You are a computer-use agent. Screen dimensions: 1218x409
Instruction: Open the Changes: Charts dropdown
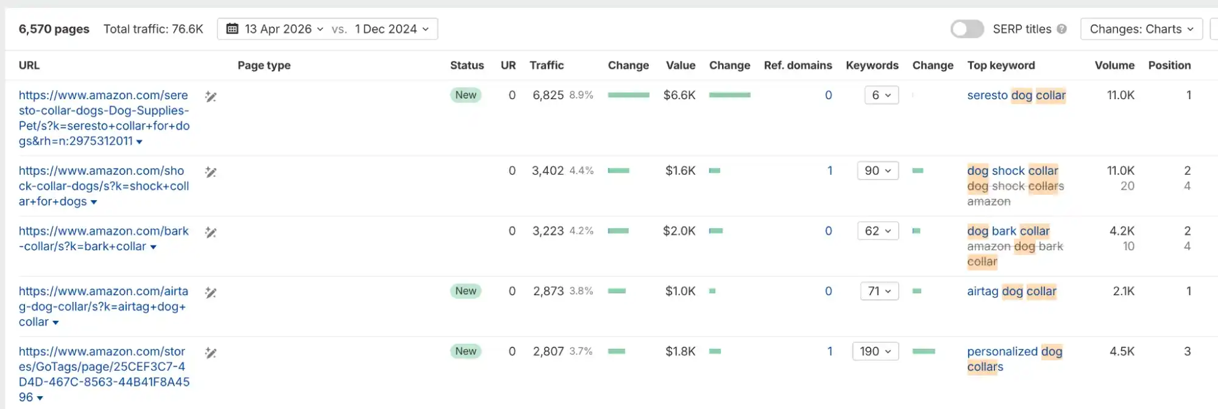(1141, 29)
